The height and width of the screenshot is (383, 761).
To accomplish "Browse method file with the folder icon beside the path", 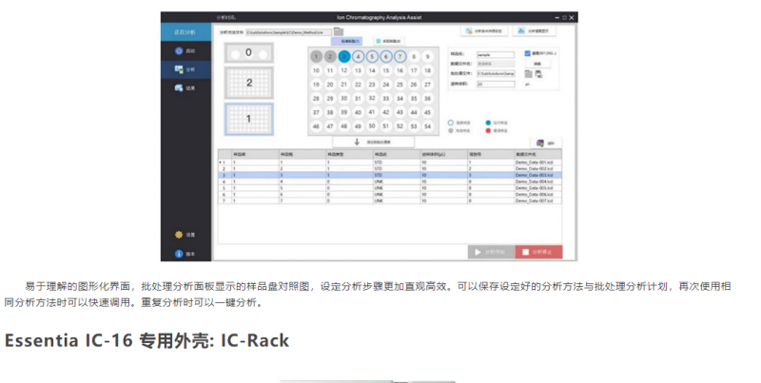I will point(339,32).
